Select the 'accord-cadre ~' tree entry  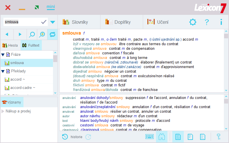pos(27,88)
